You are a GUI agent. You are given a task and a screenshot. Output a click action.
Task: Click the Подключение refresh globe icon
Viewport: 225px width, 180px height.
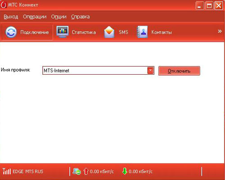[11, 32]
